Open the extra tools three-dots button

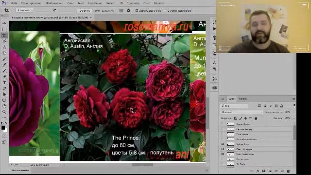point(4,118)
